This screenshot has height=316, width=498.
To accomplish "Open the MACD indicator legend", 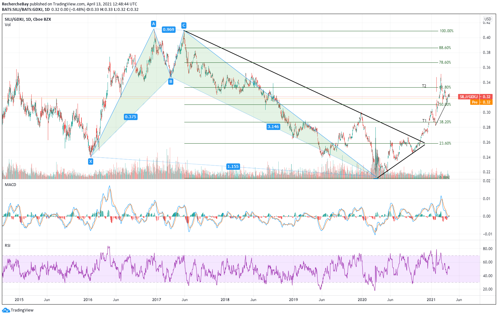I will [x=10, y=185].
